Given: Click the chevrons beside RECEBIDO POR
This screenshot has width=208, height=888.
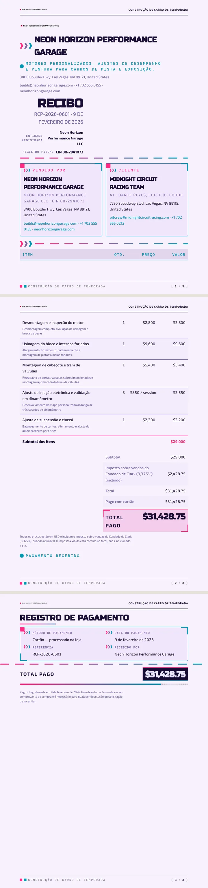Looking at the screenshot, I should pyautogui.click(x=109, y=647).
